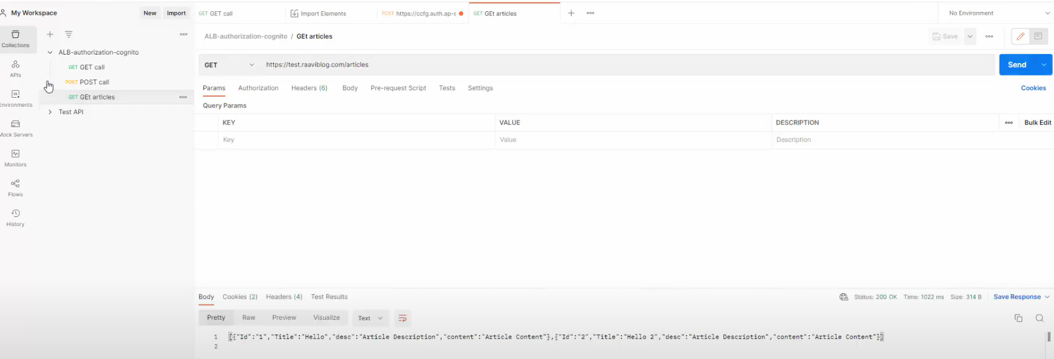
Task: Open the Monitors sidebar panel
Action: (x=15, y=158)
